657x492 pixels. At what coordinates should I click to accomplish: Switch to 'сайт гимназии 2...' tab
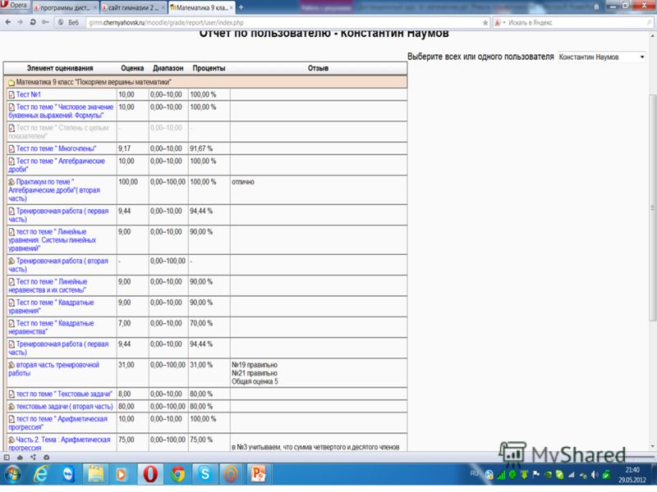click(x=133, y=7)
